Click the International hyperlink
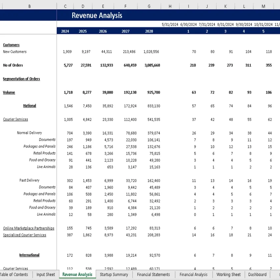280x280 pixels. pos(29,255)
